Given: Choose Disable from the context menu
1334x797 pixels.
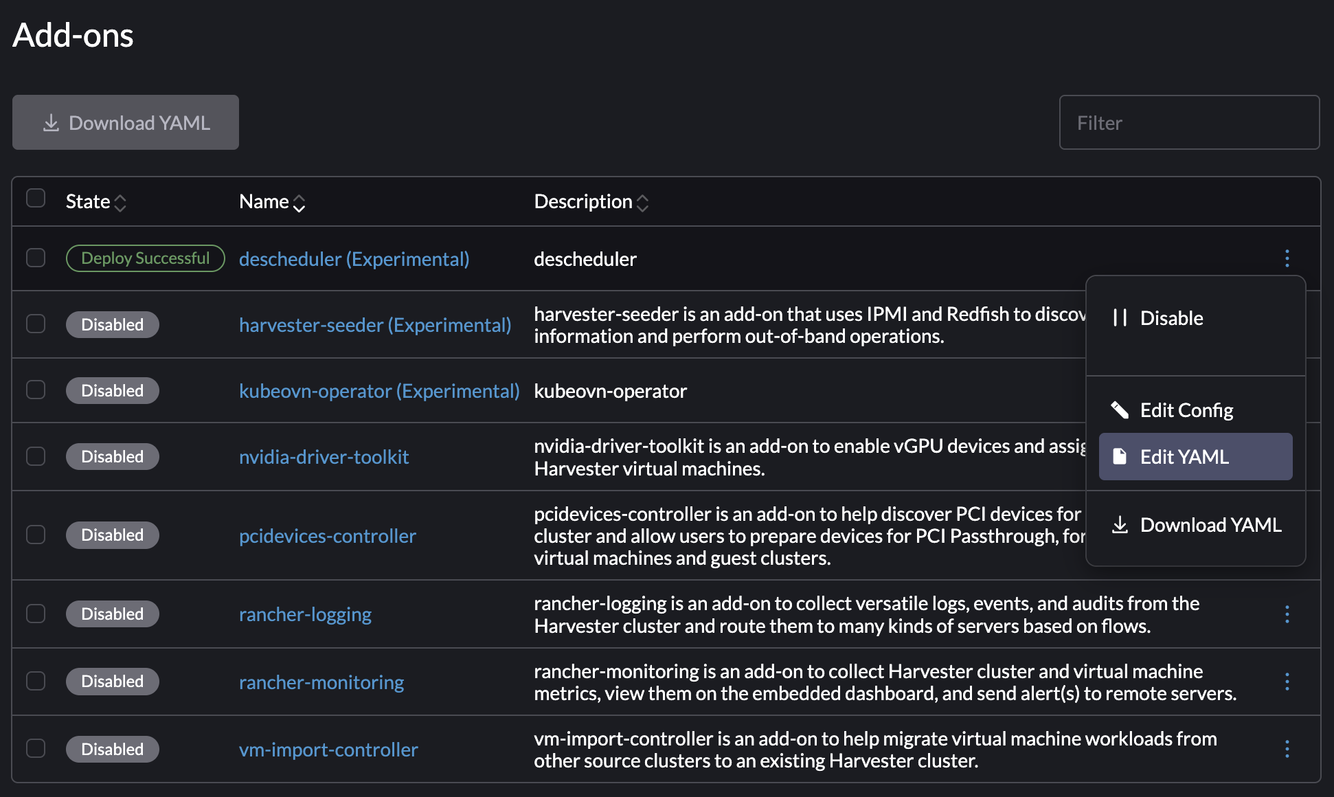Looking at the screenshot, I should click(1171, 318).
